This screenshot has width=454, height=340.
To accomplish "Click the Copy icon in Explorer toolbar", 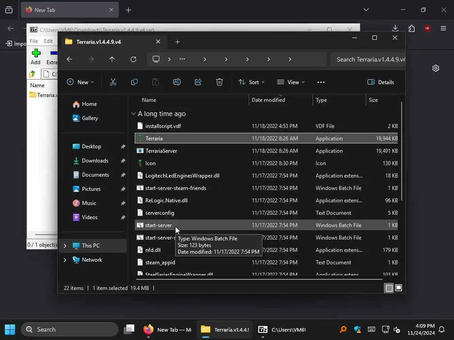I will 134,82.
